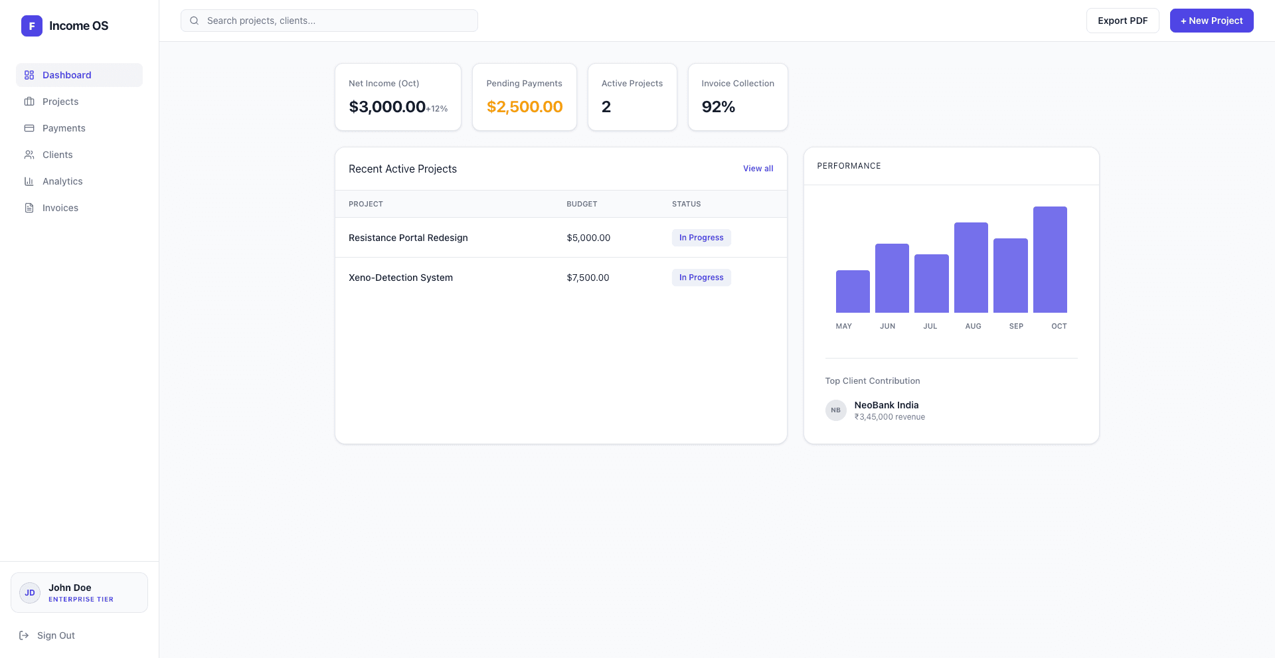Open the Invoice Collection card
Screen dimensions: 1275x658
(738, 97)
